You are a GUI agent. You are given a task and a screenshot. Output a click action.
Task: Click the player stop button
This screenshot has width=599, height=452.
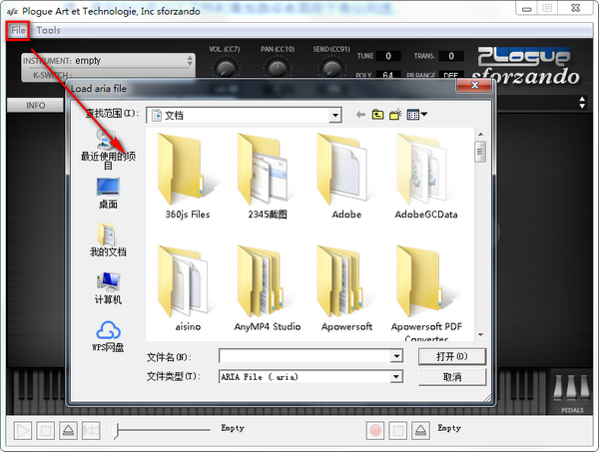(46, 431)
